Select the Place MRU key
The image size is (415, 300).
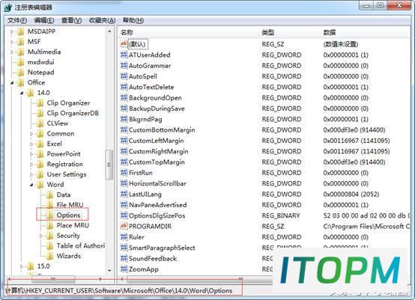tap(73, 225)
